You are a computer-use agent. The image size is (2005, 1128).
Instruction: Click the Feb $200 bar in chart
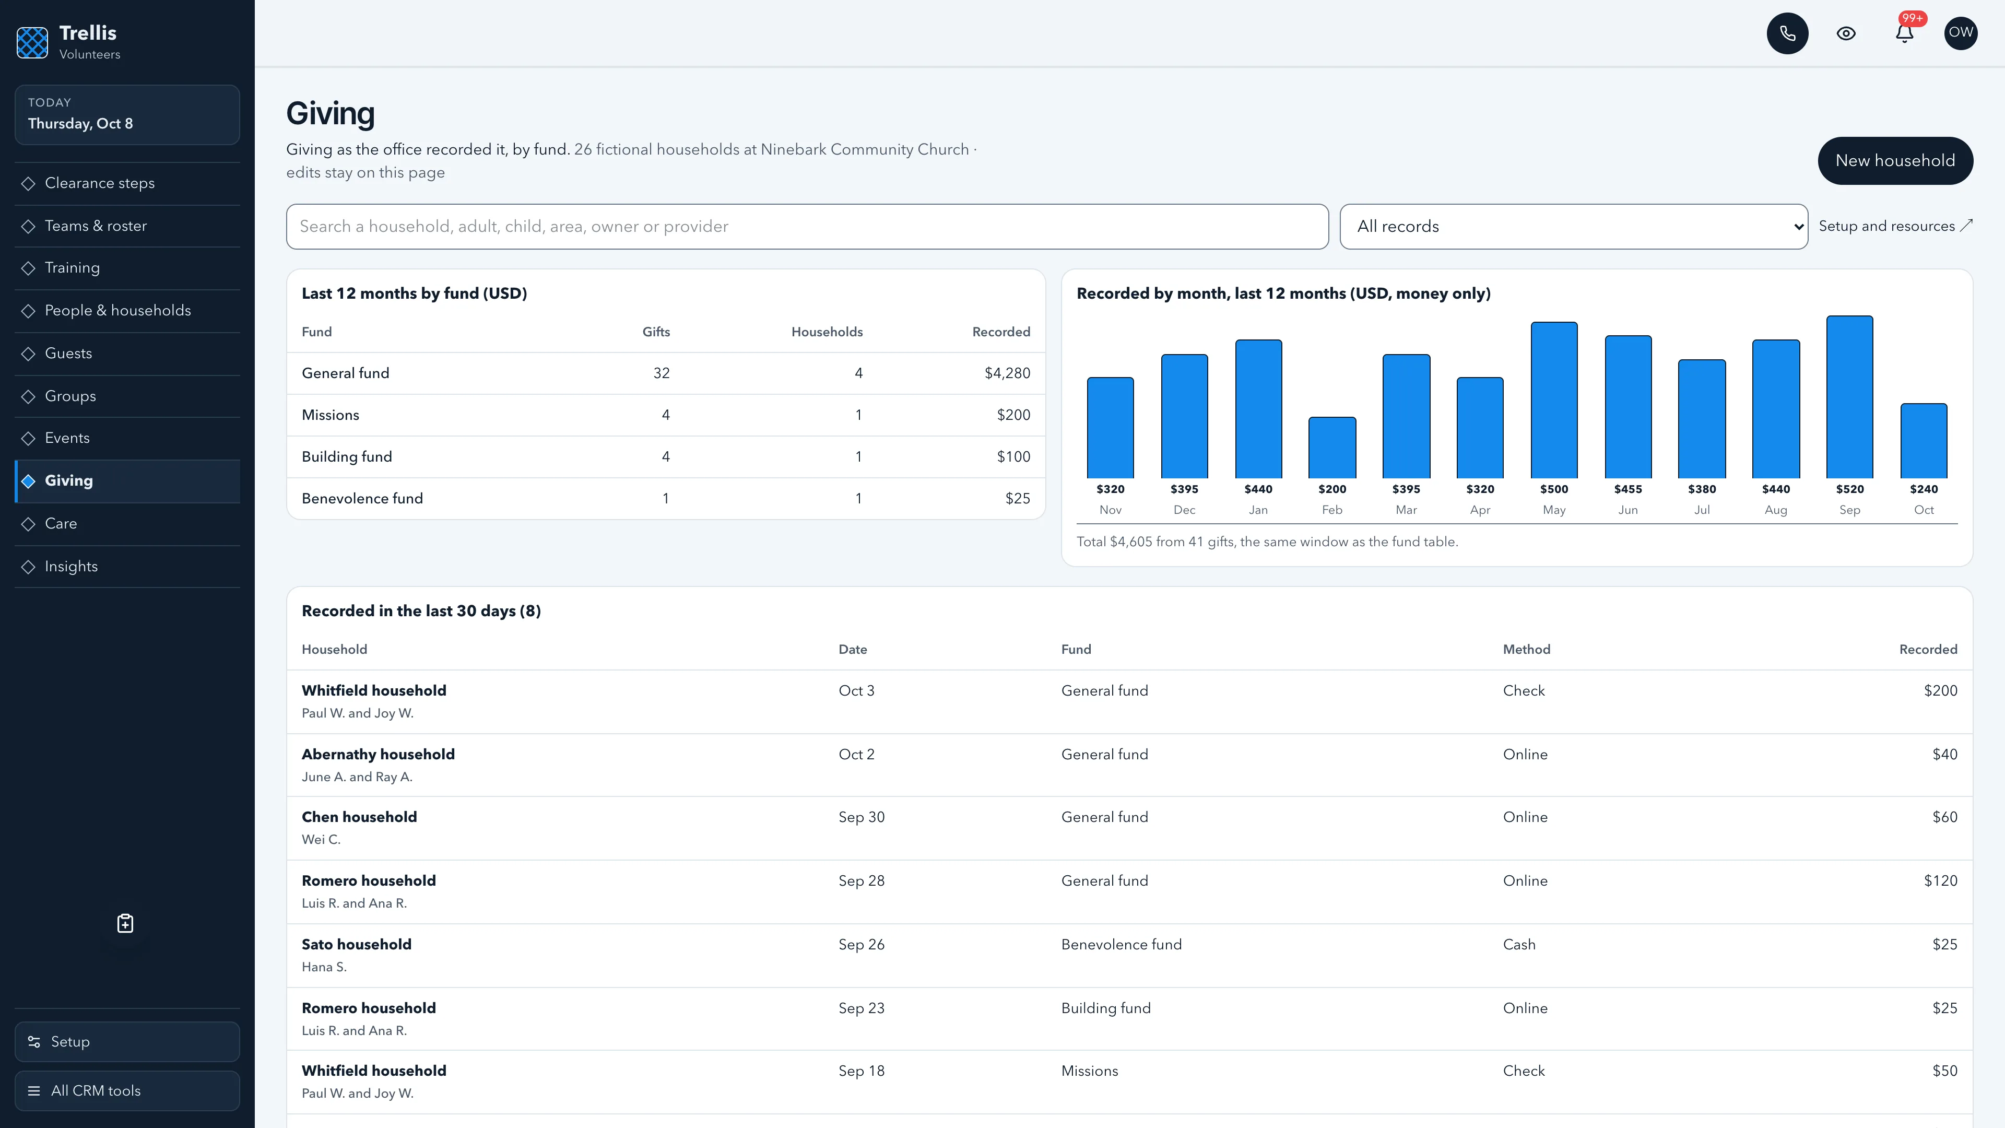point(1332,447)
